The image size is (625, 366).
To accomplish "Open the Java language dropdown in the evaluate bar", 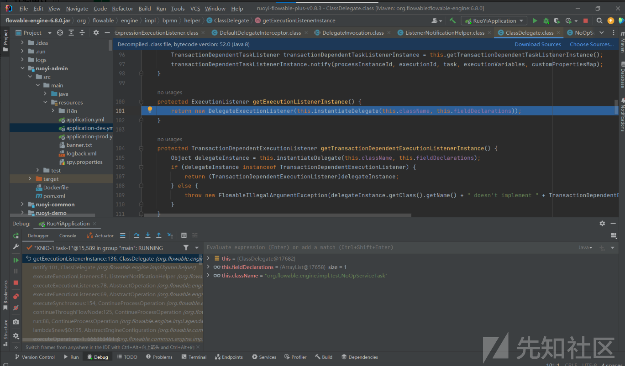I will click(x=585, y=247).
